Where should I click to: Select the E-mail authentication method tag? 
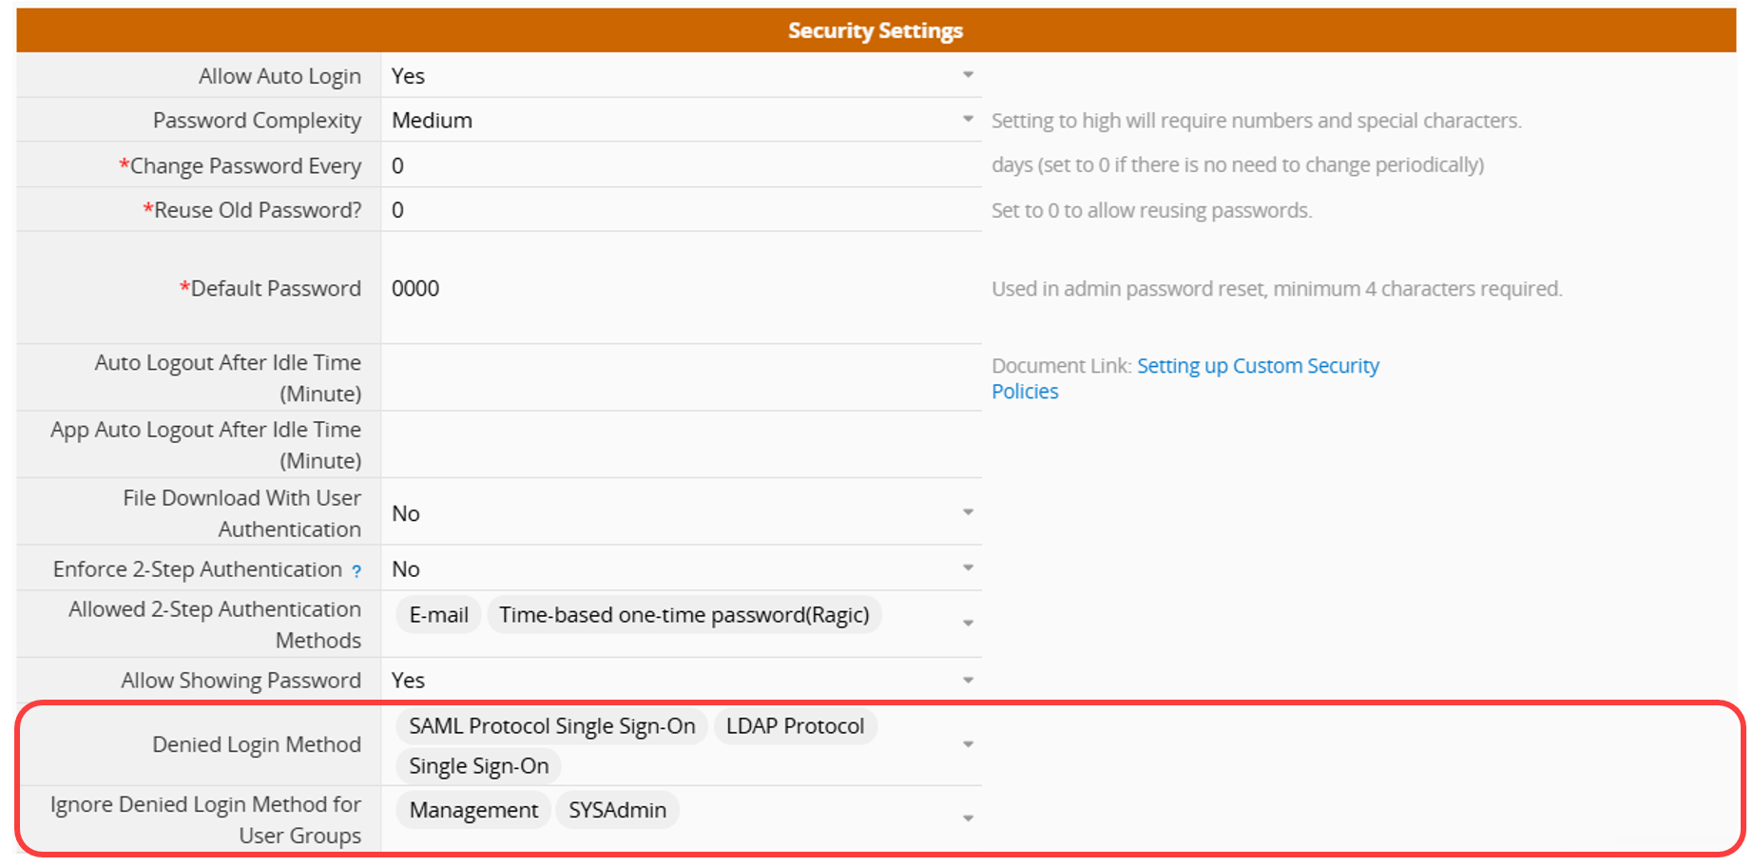click(438, 615)
